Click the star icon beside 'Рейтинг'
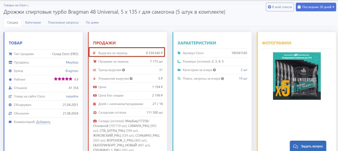This screenshot has height=151, width=338. [10, 79]
